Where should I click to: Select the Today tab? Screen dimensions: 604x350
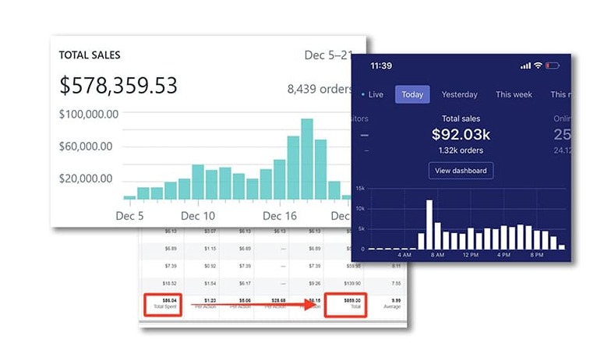pyautogui.click(x=412, y=94)
